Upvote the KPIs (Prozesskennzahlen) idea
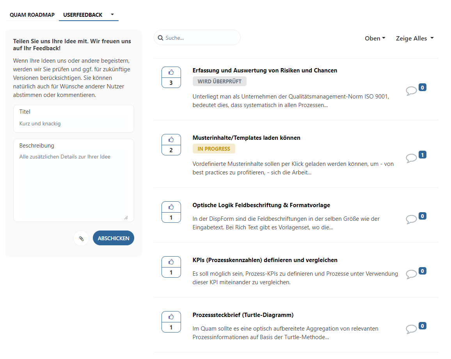The width and height of the screenshot is (451, 359). point(171,262)
